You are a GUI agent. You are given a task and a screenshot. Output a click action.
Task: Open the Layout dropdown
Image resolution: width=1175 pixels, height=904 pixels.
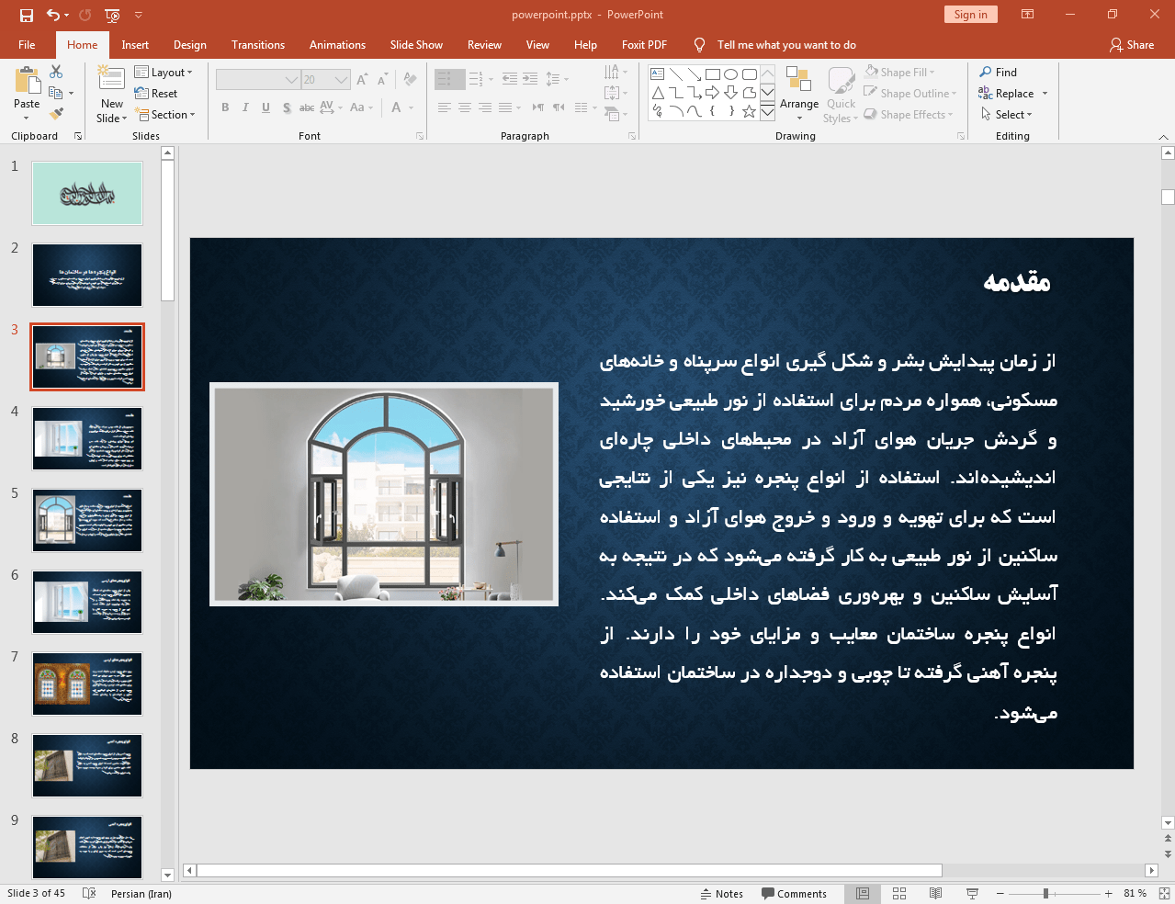[163, 73]
